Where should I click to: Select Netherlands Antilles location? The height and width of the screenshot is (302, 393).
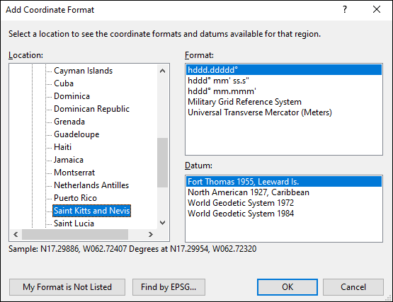point(91,185)
